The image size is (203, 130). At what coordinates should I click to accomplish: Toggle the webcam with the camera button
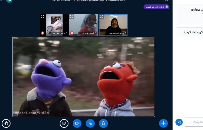coord(77,123)
